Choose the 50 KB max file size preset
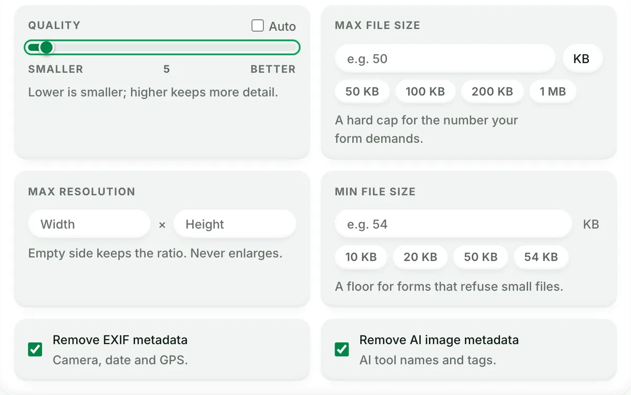Screen dimensions: 631x395 point(362,91)
